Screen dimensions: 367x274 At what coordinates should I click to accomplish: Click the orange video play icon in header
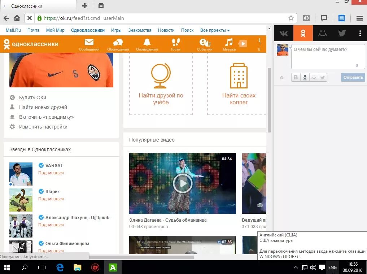(243, 44)
